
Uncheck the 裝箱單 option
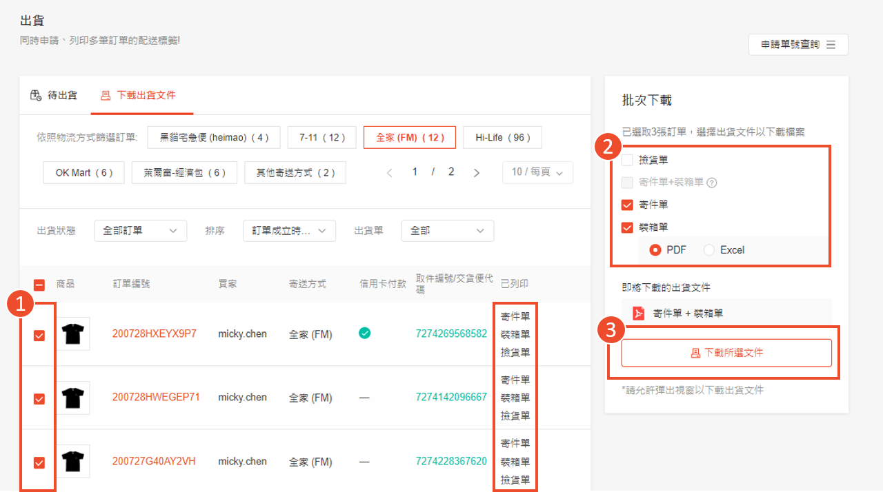coord(627,227)
